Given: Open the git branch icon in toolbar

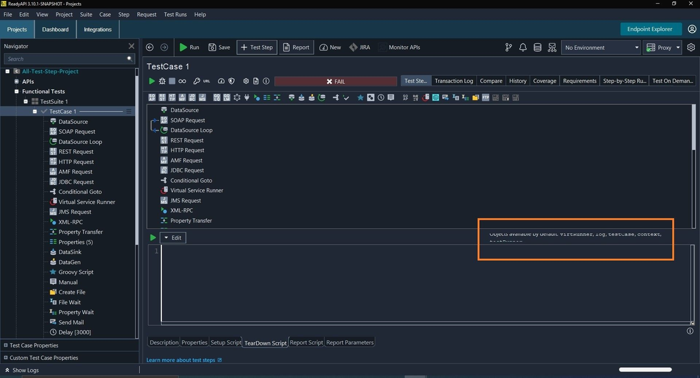Looking at the screenshot, I should point(508,47).
